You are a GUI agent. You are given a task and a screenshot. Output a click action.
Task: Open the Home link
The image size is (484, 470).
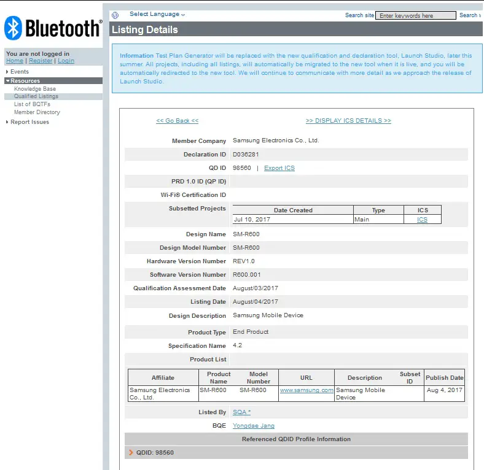click(x=15, y=61)
